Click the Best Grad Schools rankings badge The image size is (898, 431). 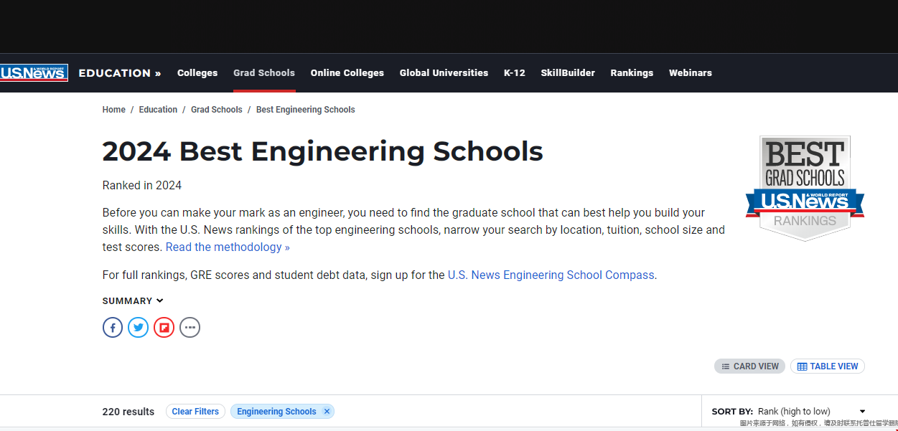coord(805,188)
